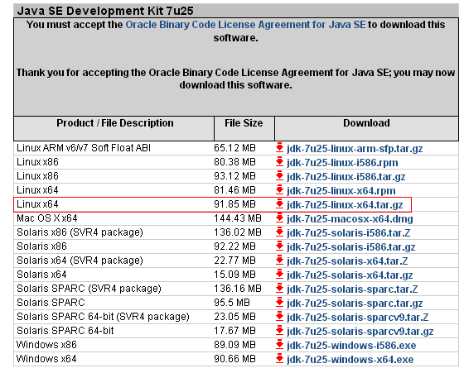Download jdk-7u25-windows-x64.exe link

click(350, 360)
